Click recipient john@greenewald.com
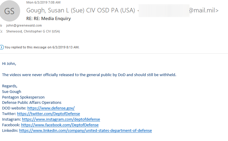The width and height of the screenshot is (228, 141). click(x=24, y=25)
